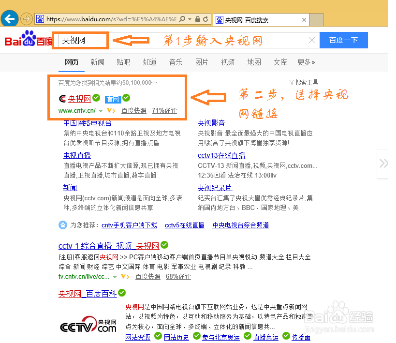
Task: Open the 网站历史 link
Action: pos(176,338)
